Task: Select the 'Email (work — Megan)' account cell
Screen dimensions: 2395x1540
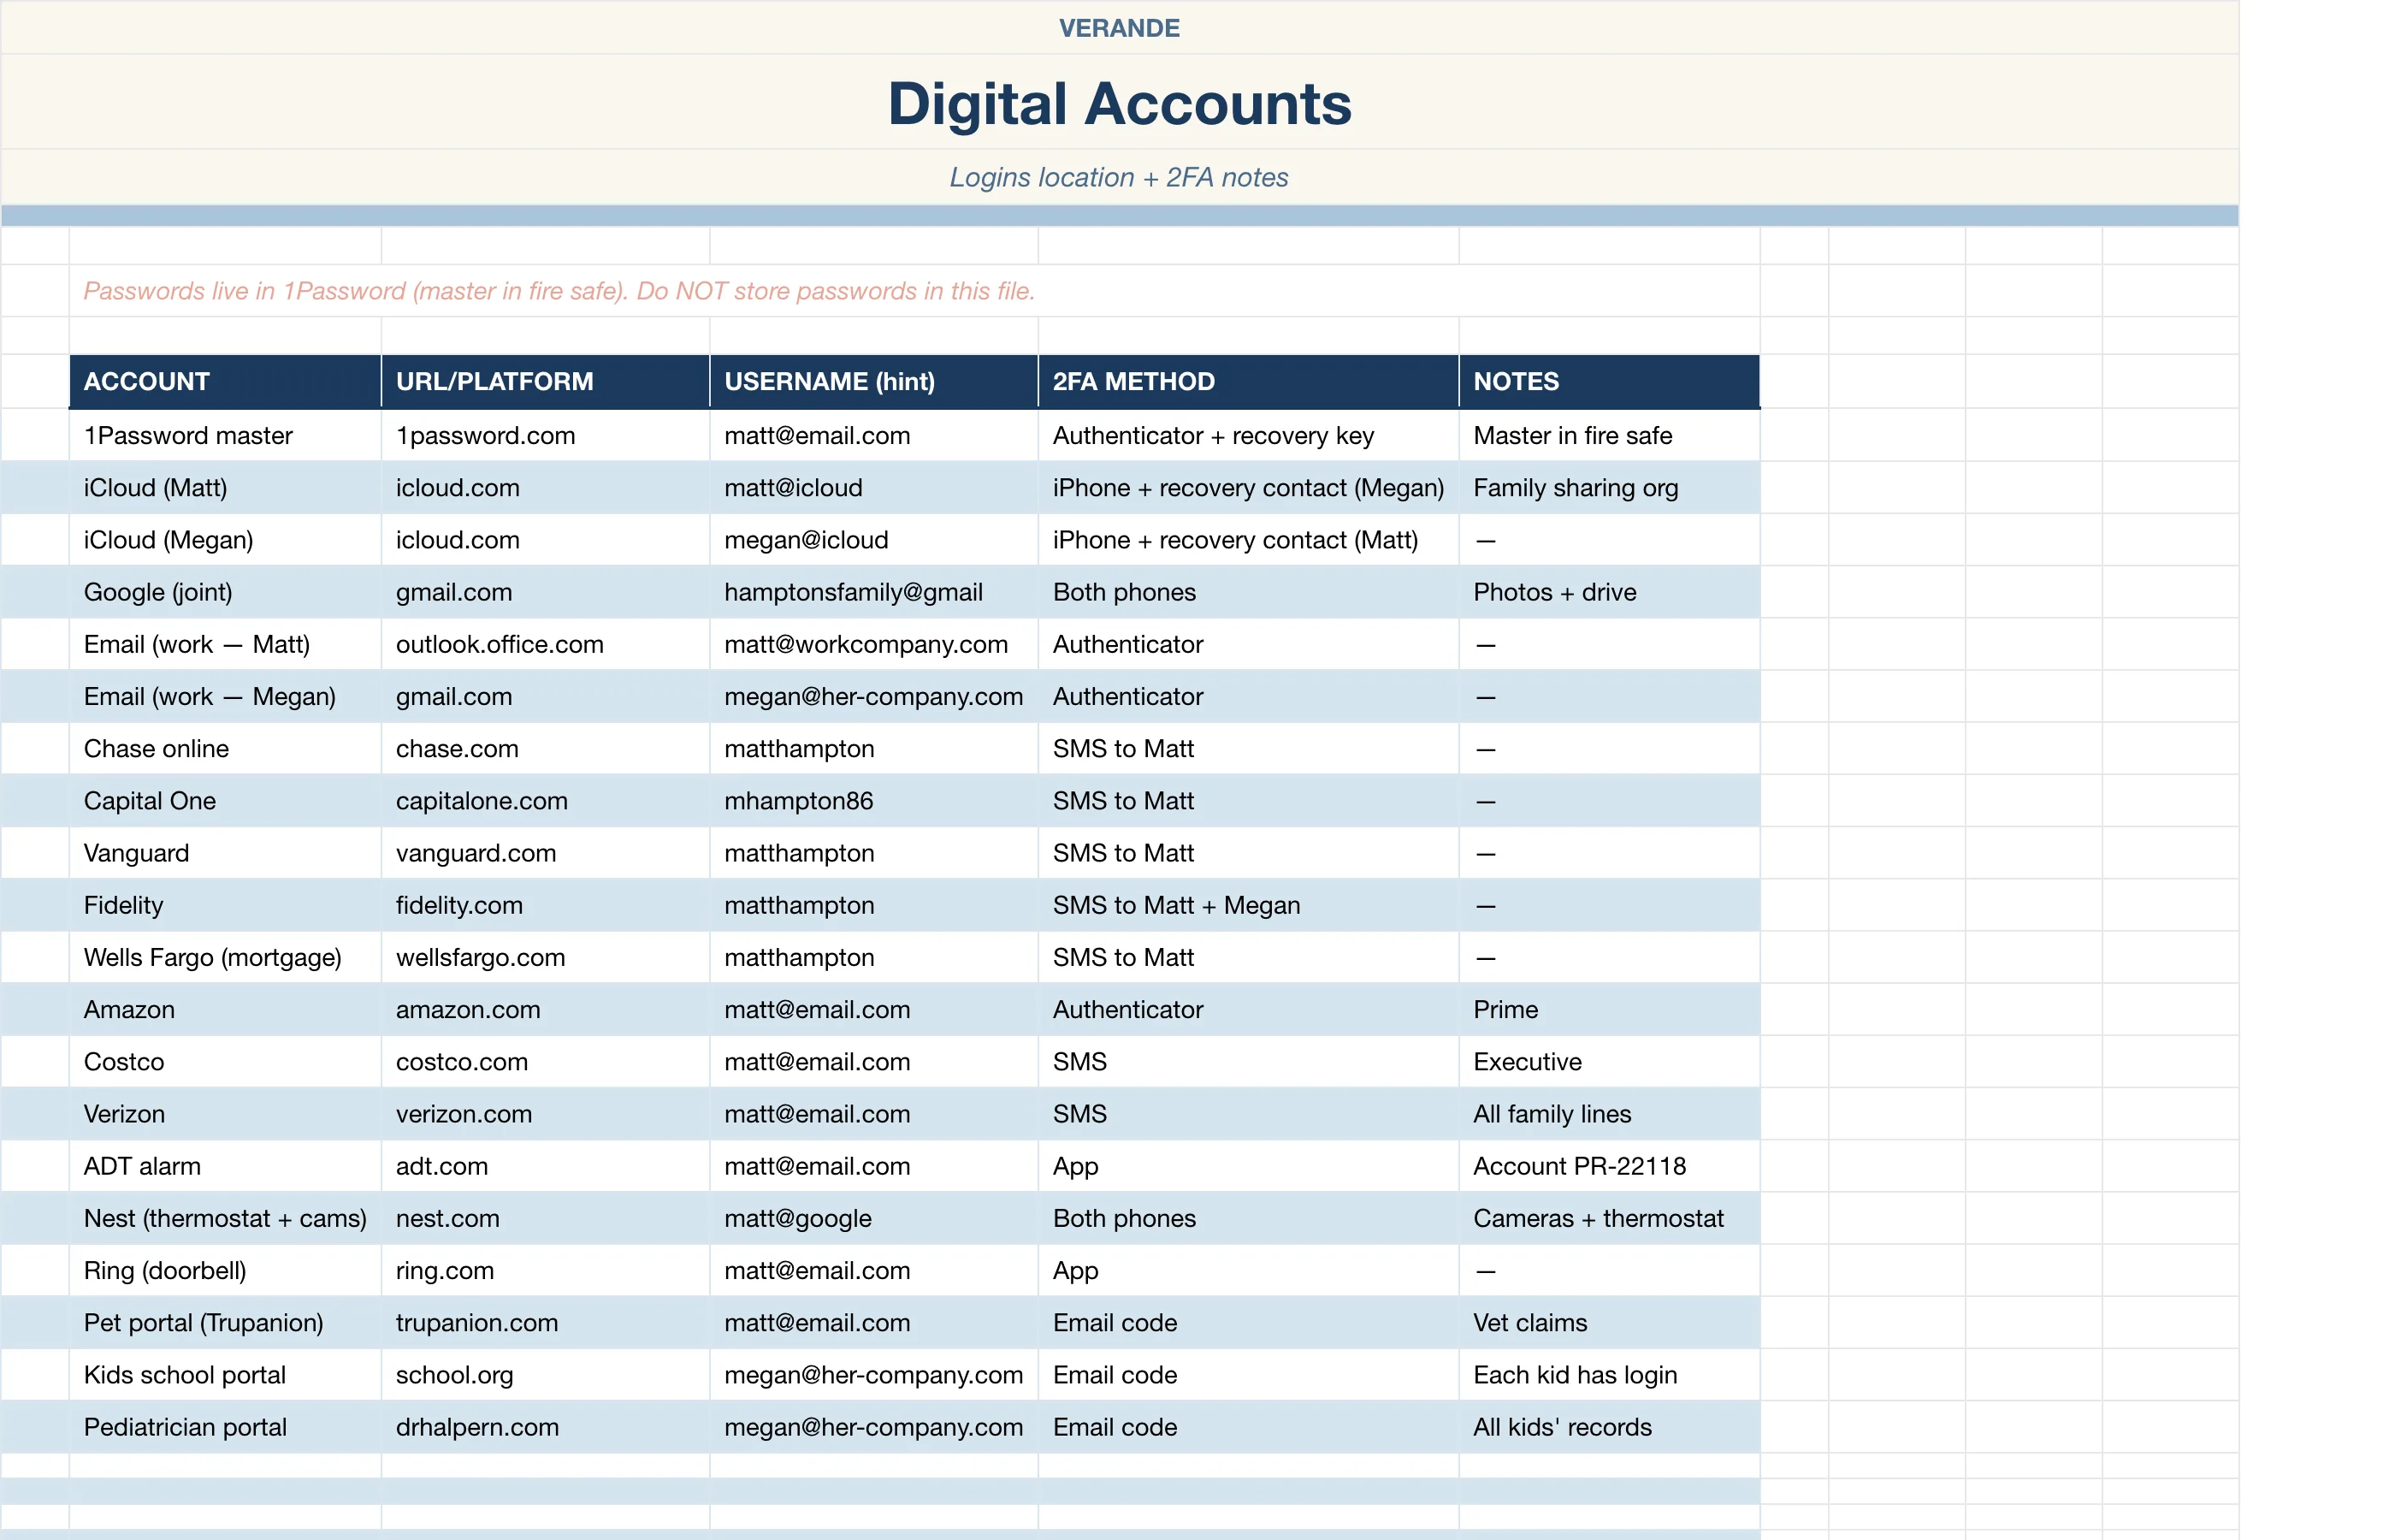Action: [225, 696]
